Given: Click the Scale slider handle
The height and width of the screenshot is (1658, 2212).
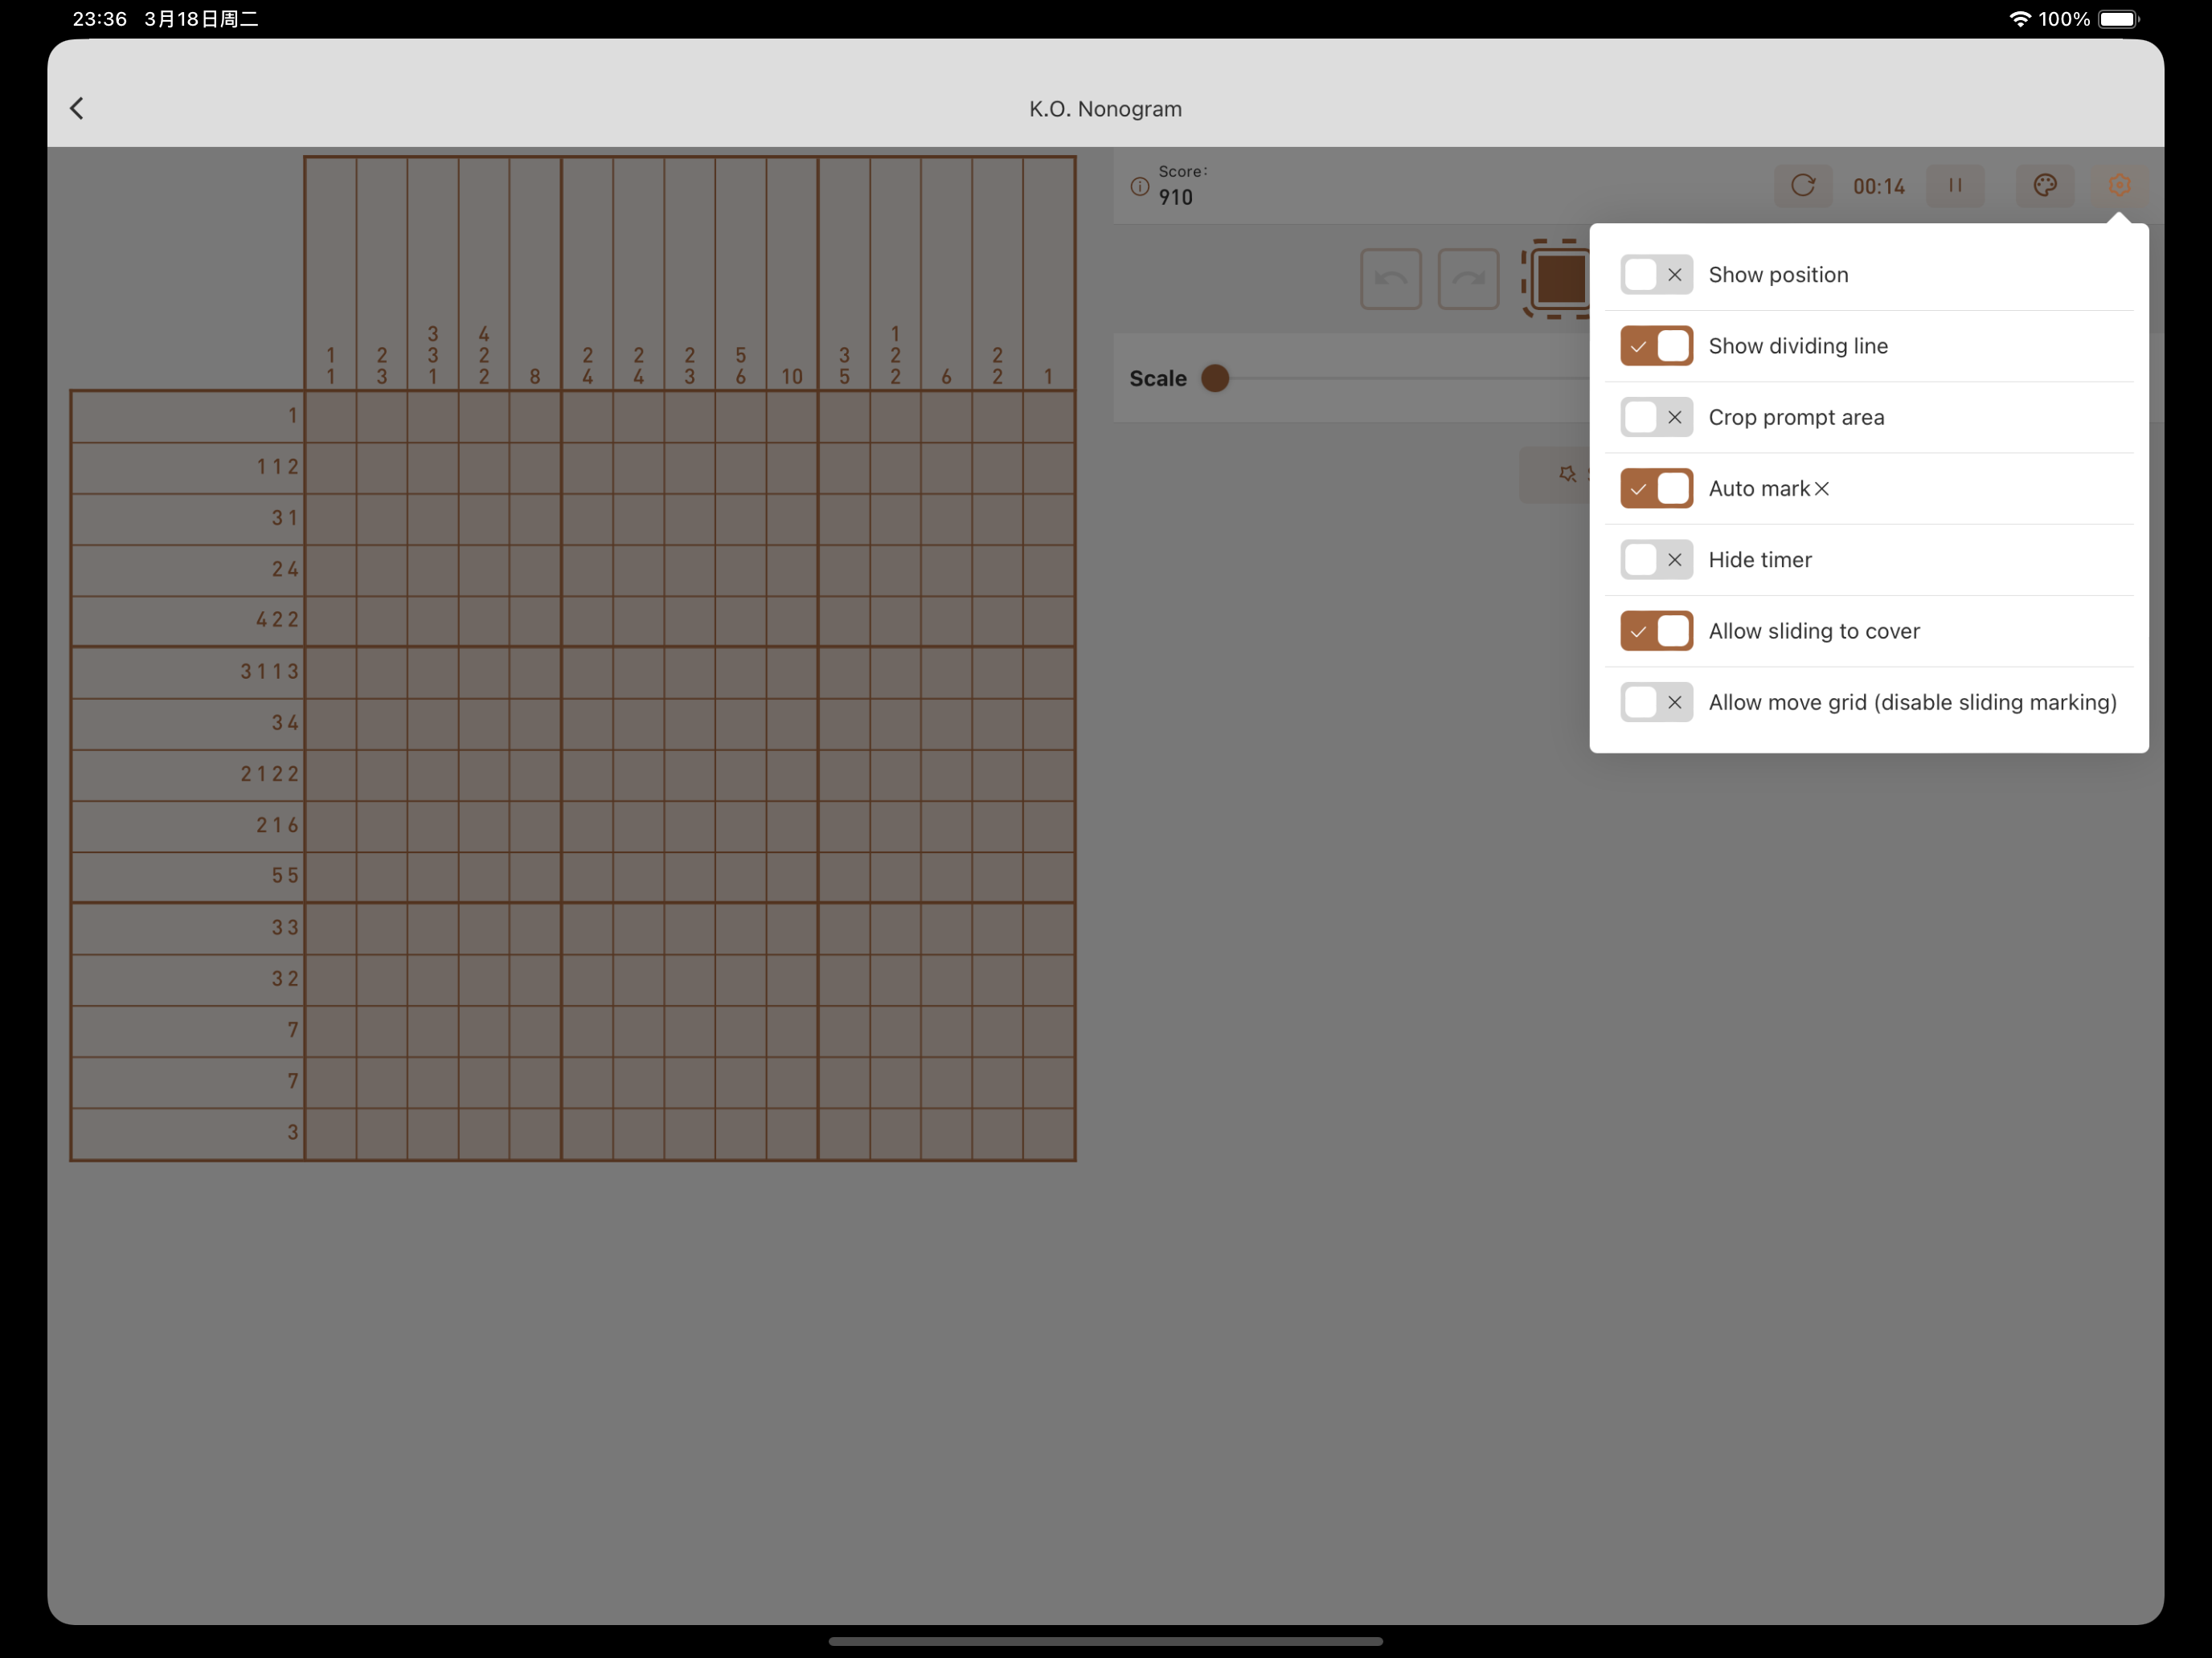Looking at the screenshot, I should click(1215, 379).
